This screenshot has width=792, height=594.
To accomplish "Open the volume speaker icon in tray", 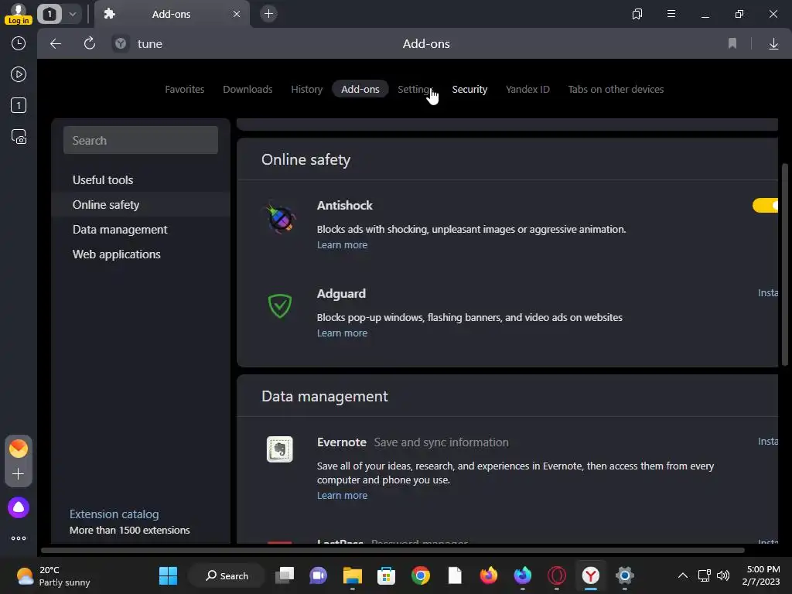I will click(x=723, y=575).
